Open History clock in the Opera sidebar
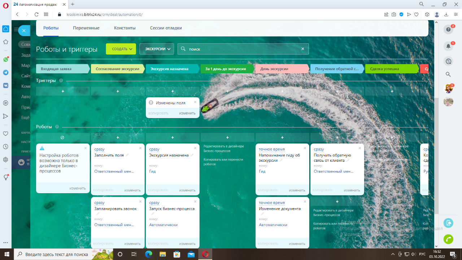462x260 pixels. [6, 147]
